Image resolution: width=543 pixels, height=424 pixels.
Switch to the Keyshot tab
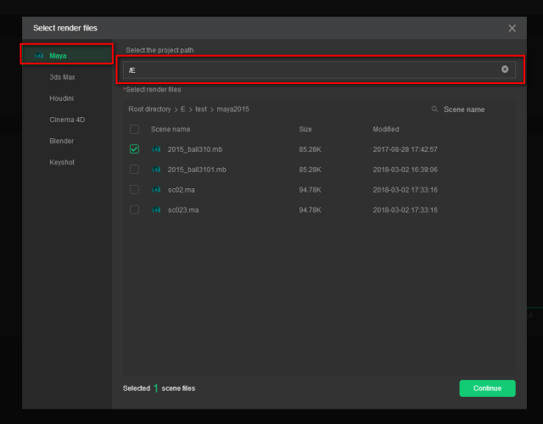pos(62,162)
